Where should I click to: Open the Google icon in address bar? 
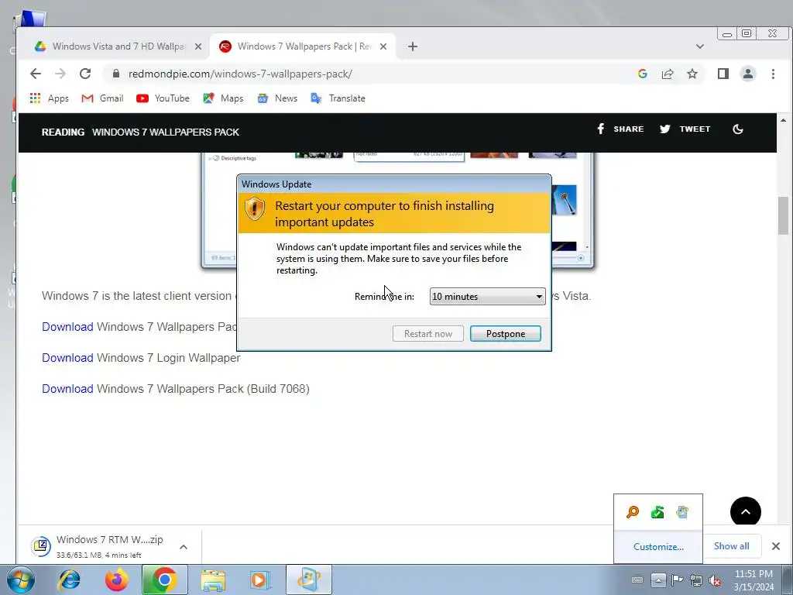(x=642, y=74)
